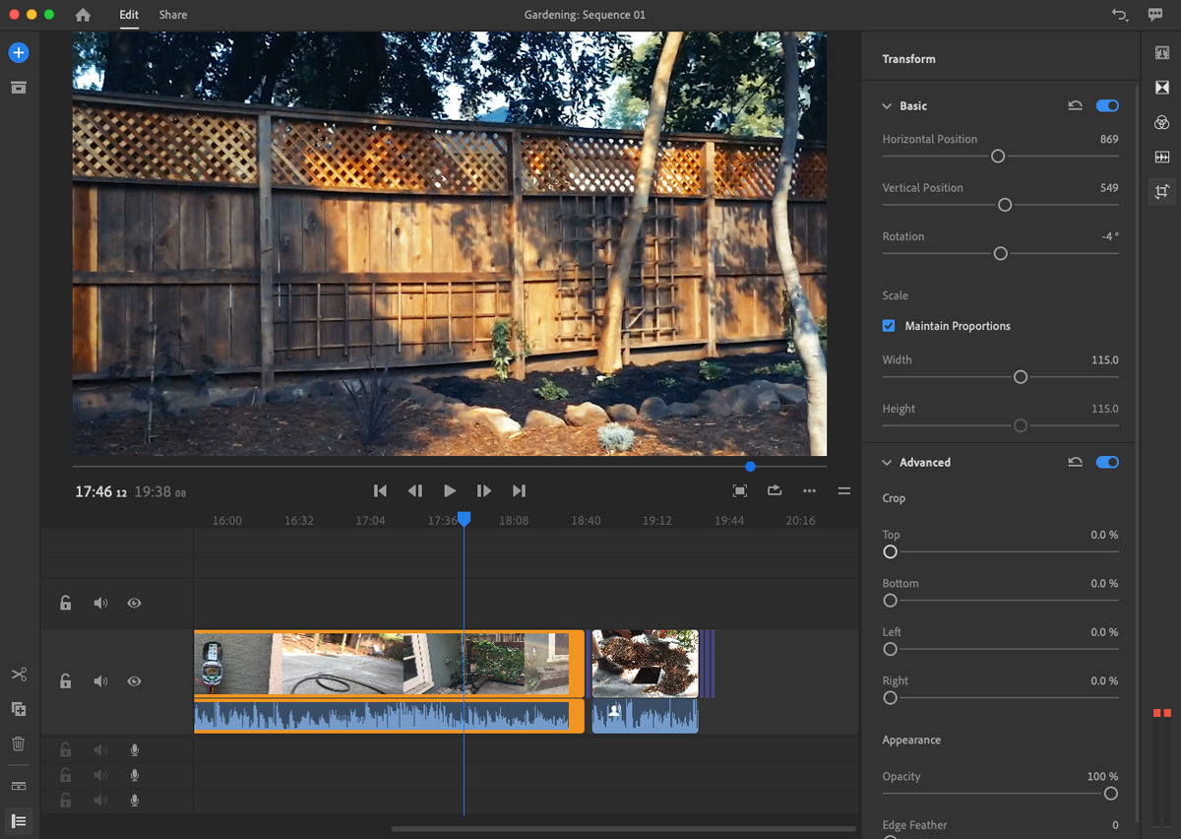Open the Transitions panel

(x=1161, y=88)
